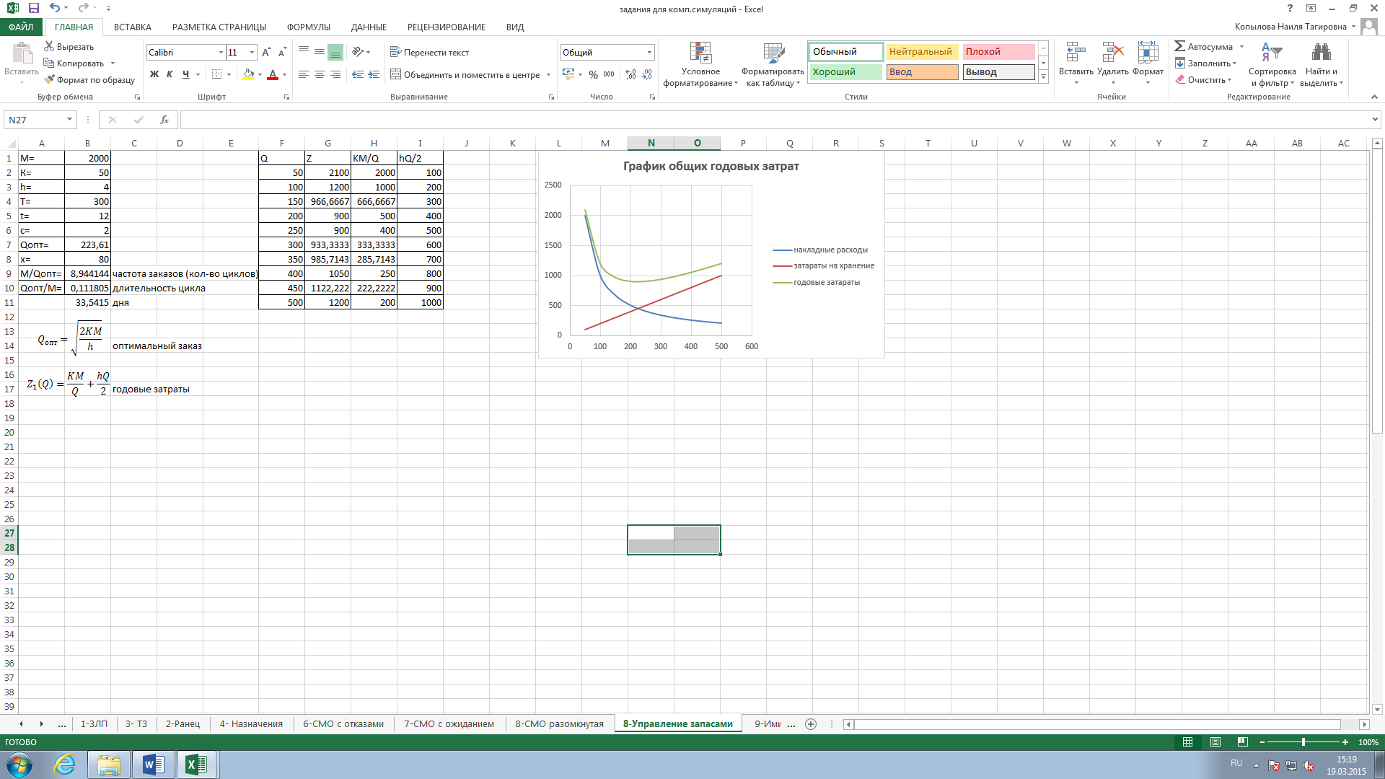Open Conditional Formatting (Условное форматирование)
The image size is (1385, 779).
click(x=700, y=64)
